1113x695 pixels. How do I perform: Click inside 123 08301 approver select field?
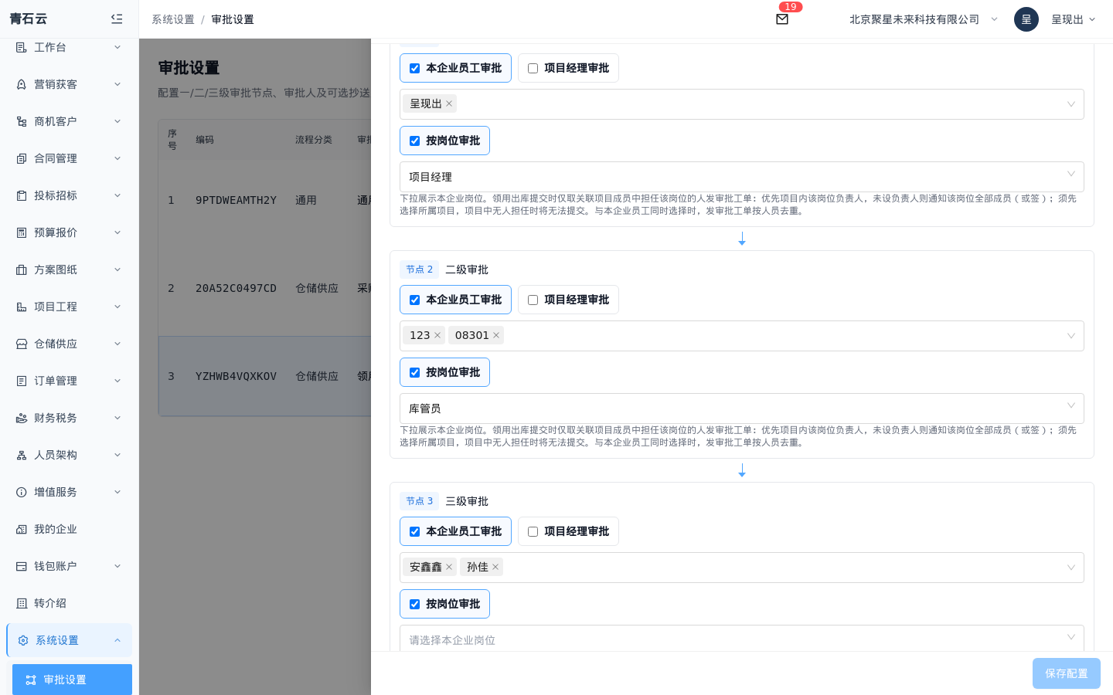(x=742, y=336)
